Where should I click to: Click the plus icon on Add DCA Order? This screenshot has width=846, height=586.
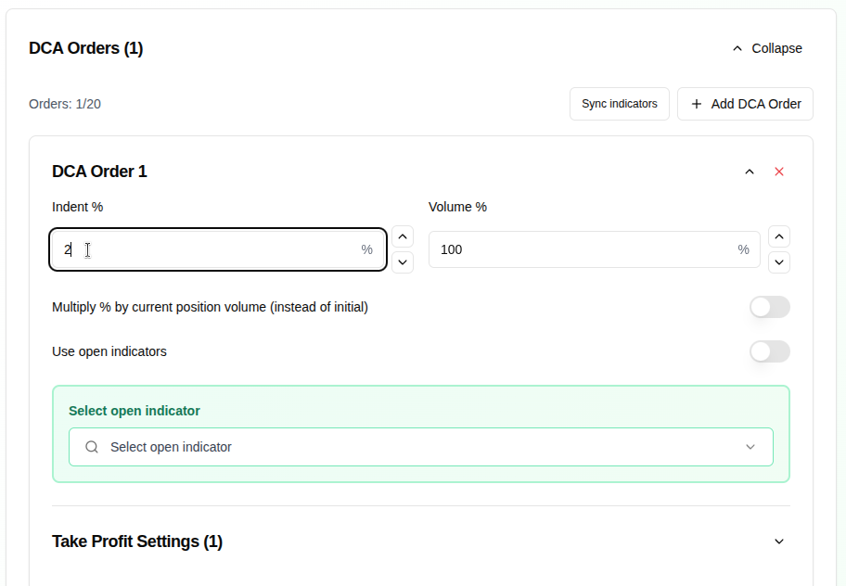tap(697, 103)
